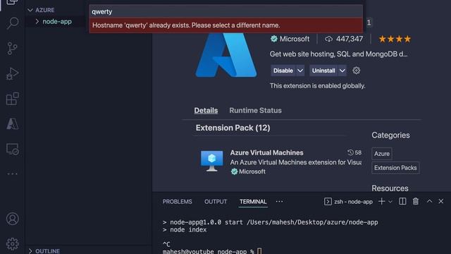Click the five-star rating
Image resolution: width=451 pixels, height=254 pixels.
pos(395,39)
